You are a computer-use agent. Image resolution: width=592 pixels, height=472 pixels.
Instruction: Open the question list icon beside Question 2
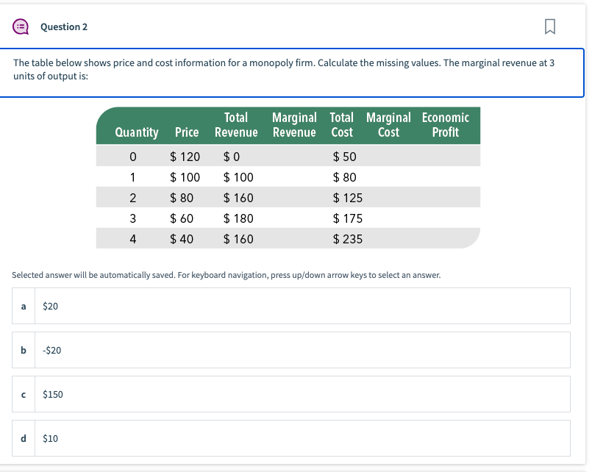(21, 26)
